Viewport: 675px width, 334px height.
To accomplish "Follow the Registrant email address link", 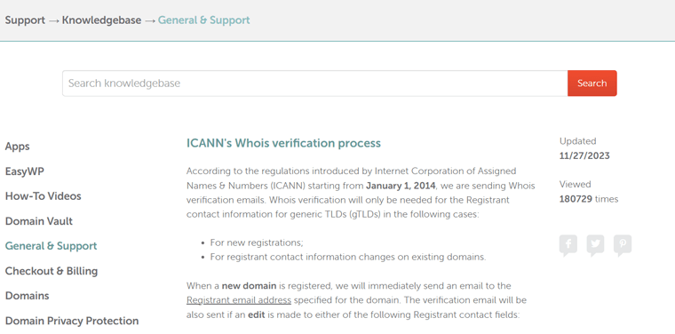I will click(x=239, y=300).
